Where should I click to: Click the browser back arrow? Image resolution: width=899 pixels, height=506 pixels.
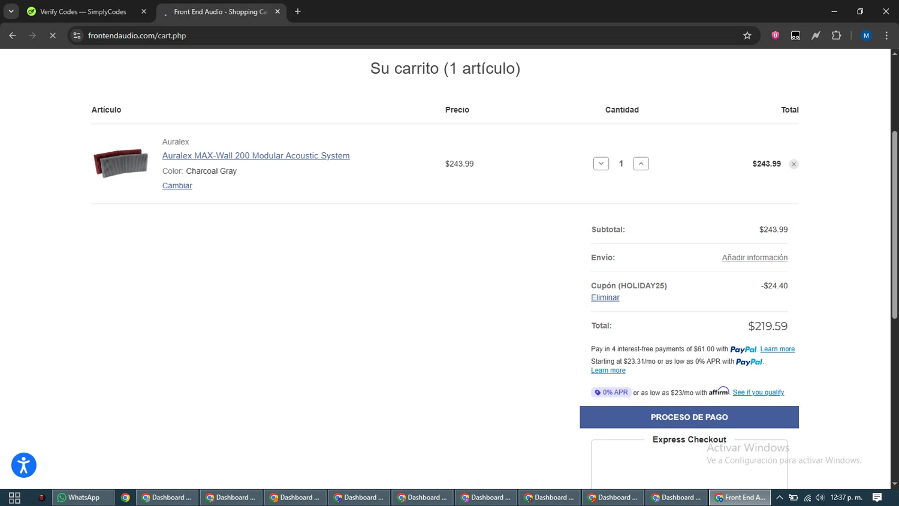pos(13,35)
